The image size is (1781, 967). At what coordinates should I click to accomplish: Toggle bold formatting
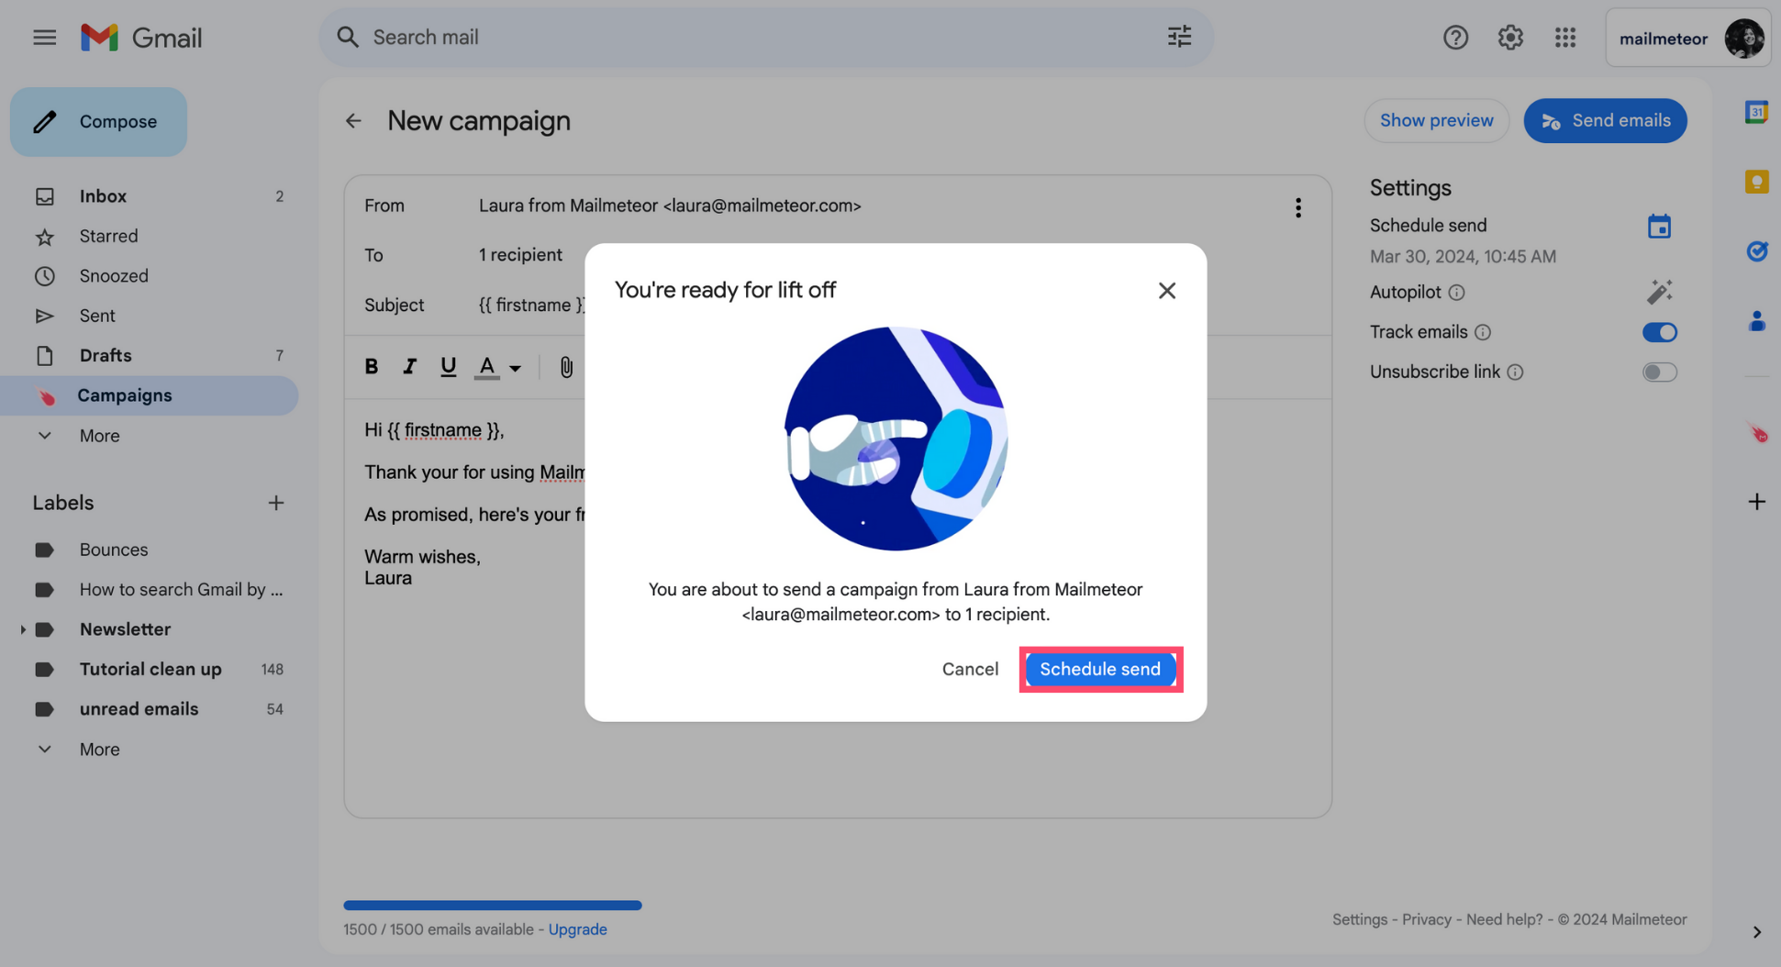pos(372,367)
